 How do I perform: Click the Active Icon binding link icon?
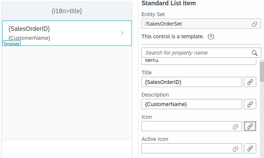[x=250, y=149]
